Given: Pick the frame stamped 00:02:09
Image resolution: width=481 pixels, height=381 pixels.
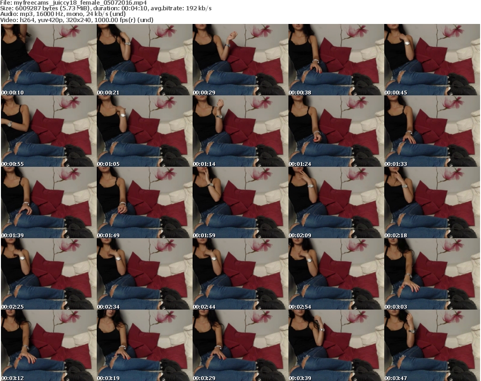Looking at the screenshot, I should point(336,202).
